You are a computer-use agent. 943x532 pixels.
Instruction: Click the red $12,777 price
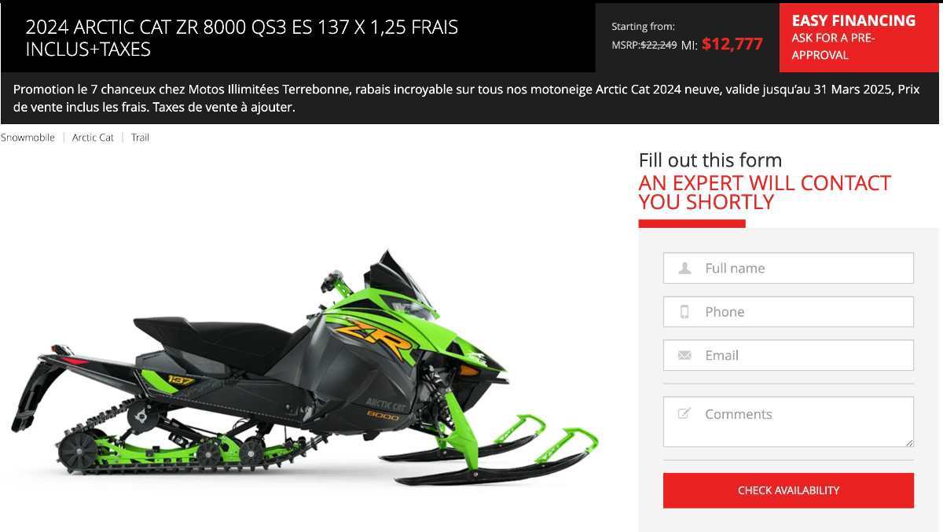(x=732, y=44)
